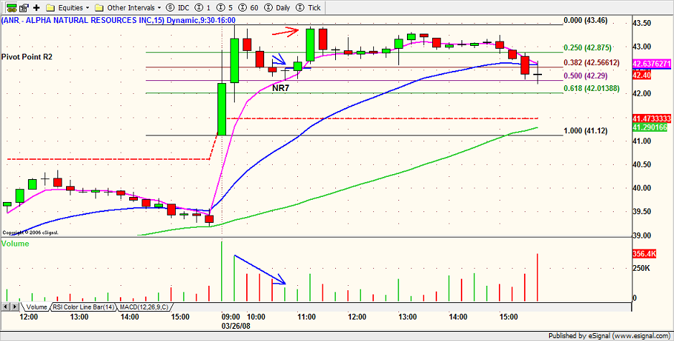Click the NR7 annotation text
This screenshot has height=341, width=674.
280,88
